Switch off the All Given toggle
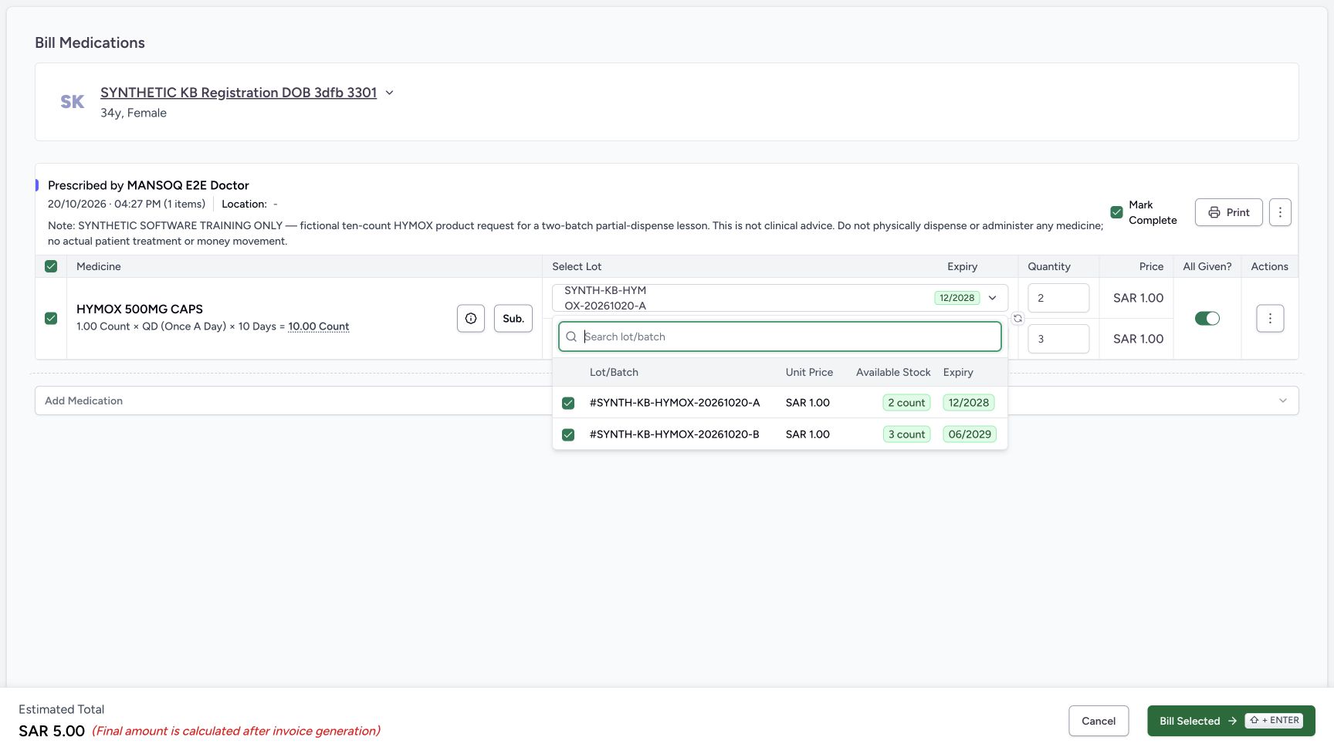Viewport: 1334px width, 754px height. coord(1207,318)
